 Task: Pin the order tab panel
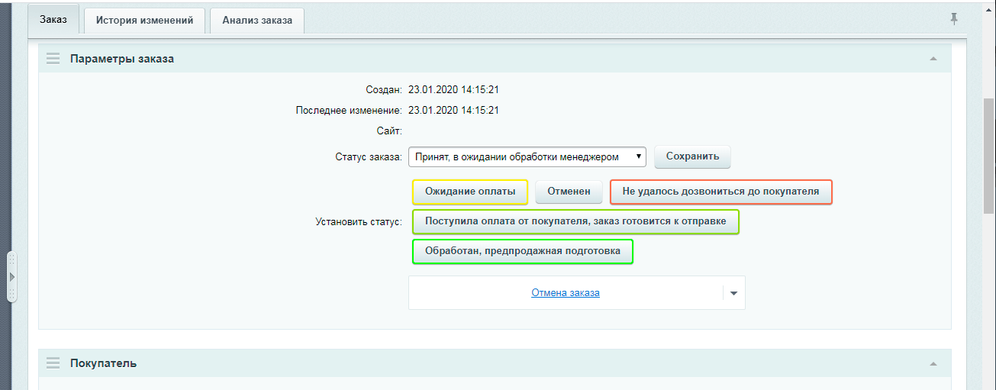954,19
